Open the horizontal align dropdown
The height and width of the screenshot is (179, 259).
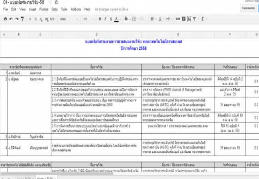[153, 19]
